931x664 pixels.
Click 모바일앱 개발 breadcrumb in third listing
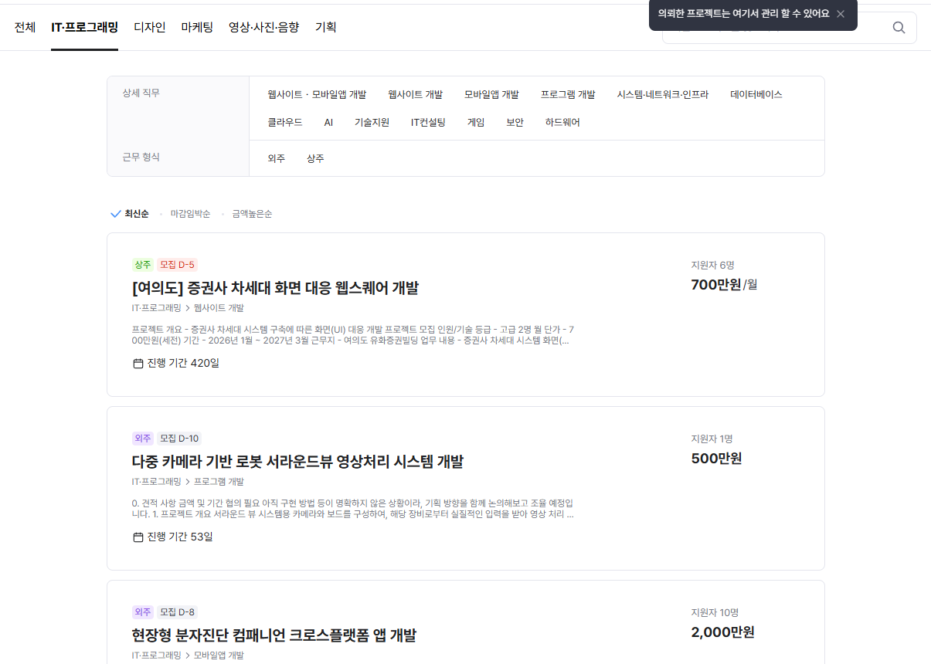coord(219,656)
